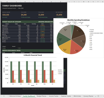Image resolution: width=104 pixels, height=98 pixels.
Task: Click the MONTH-OVER-MONTH TREND header
Action: click(x=11, y=51)
